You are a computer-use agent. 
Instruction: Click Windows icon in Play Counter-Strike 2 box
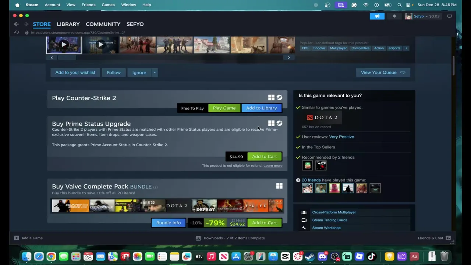click(x=271, y=98)
